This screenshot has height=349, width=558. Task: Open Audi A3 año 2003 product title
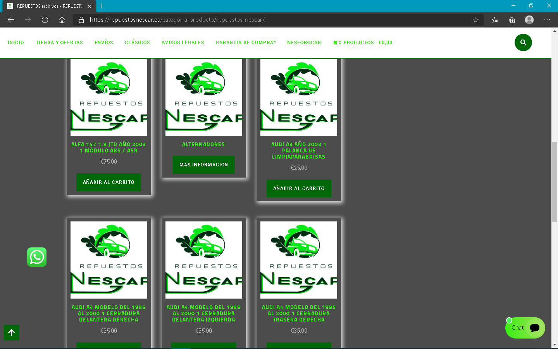tap(299, 150)
